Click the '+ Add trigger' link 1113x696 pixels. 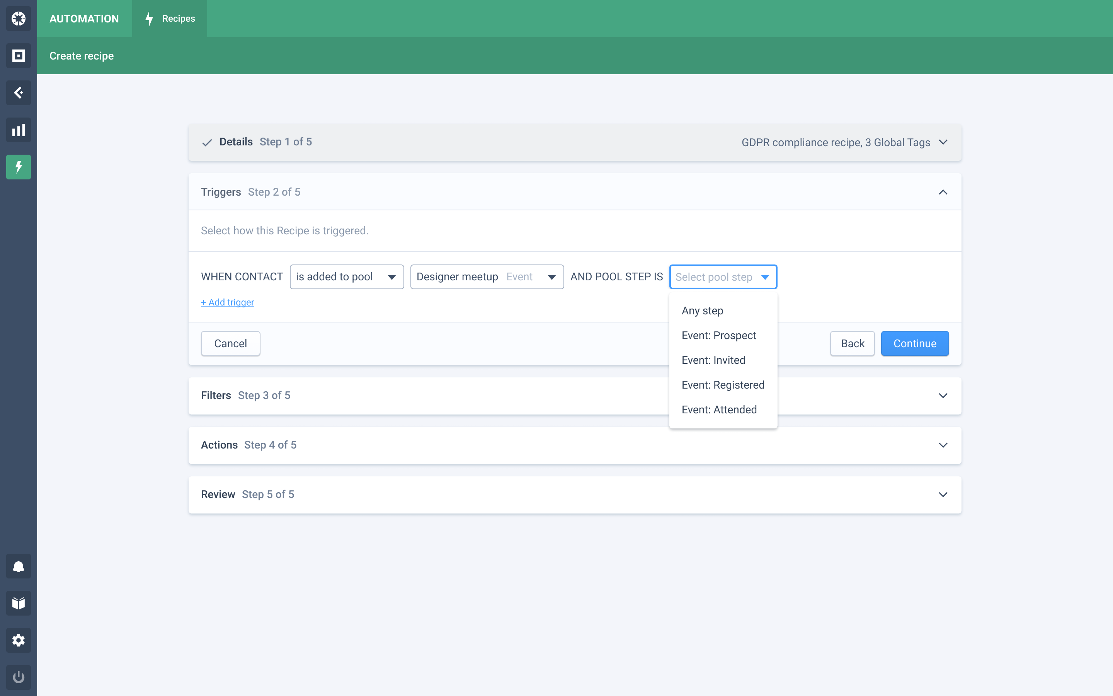(x=227, y=302)
